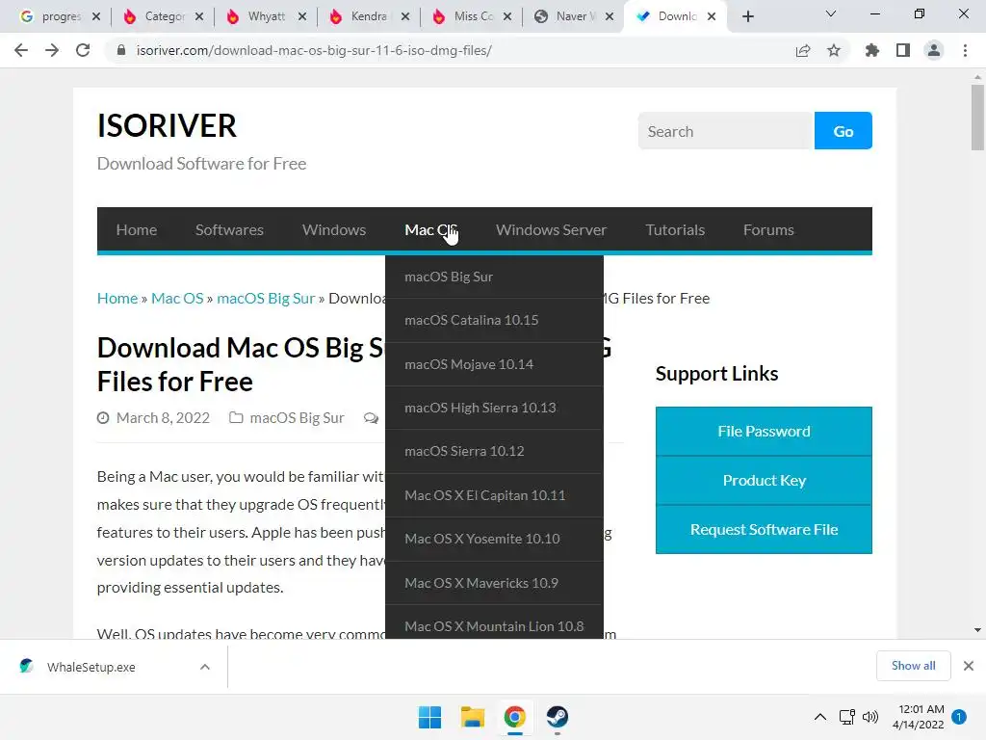Click the address bar URL
The width and height of the screenshot is (986, 740).
coord(315,50)
